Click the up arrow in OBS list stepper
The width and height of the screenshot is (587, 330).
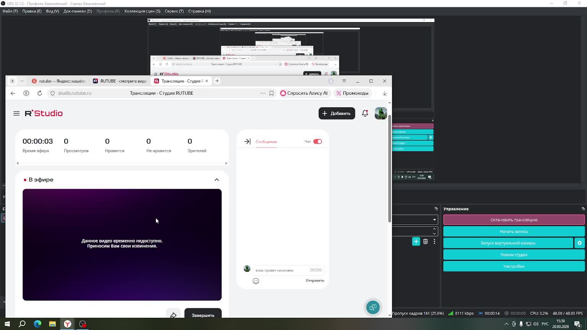tap(434, 229)
